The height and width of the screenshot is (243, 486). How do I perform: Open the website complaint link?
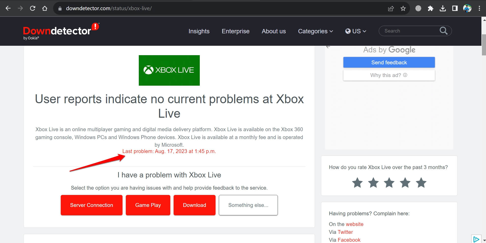(355, 224)
